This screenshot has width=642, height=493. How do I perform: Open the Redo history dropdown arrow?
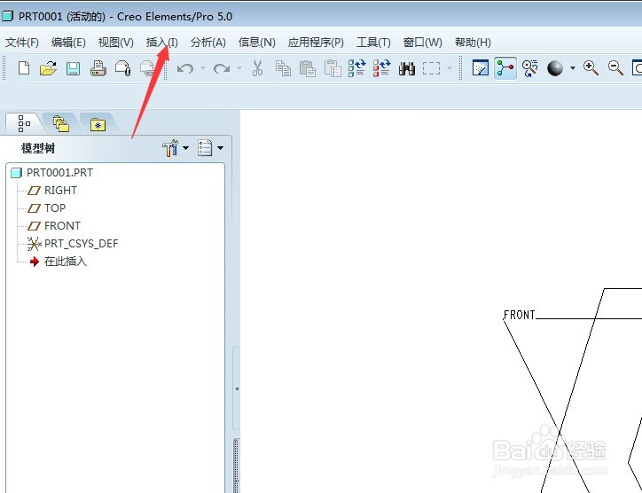click(x=239, y=68)
